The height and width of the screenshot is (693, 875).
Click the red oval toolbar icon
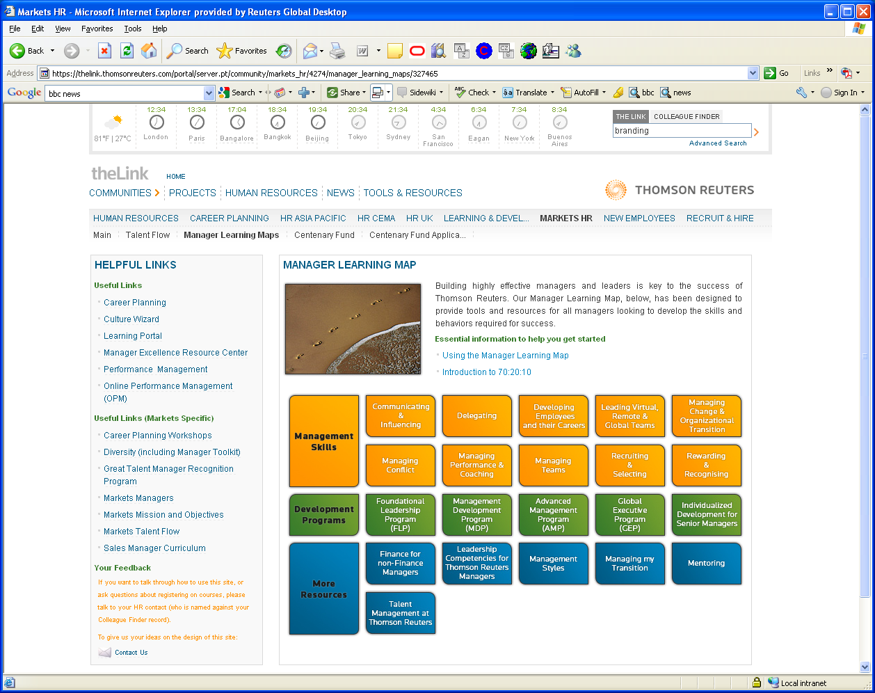tap(417, 51)
